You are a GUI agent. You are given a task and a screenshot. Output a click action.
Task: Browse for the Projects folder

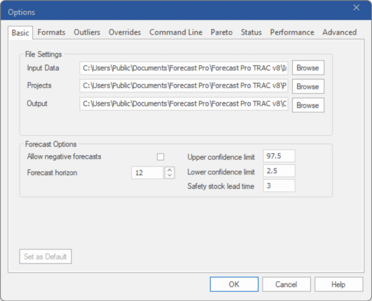pyautogui.click(x=308, y=86)
